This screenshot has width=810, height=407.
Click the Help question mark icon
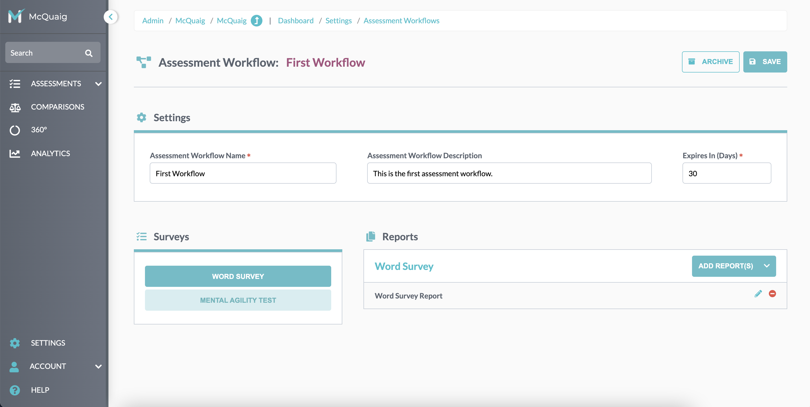[x=15, y=390]
